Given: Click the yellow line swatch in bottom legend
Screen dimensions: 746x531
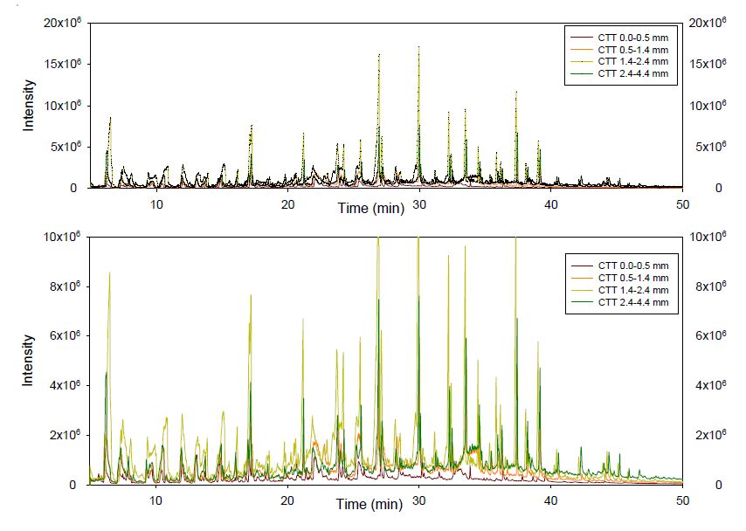Looking at the screenshot, I should pyautogui.click(x=582, y=290).
